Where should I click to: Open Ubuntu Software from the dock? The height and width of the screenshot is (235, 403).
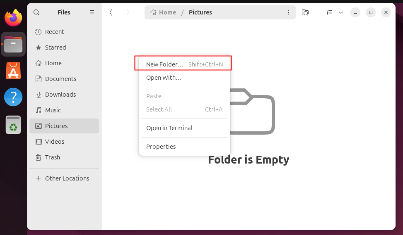point(13,71)
